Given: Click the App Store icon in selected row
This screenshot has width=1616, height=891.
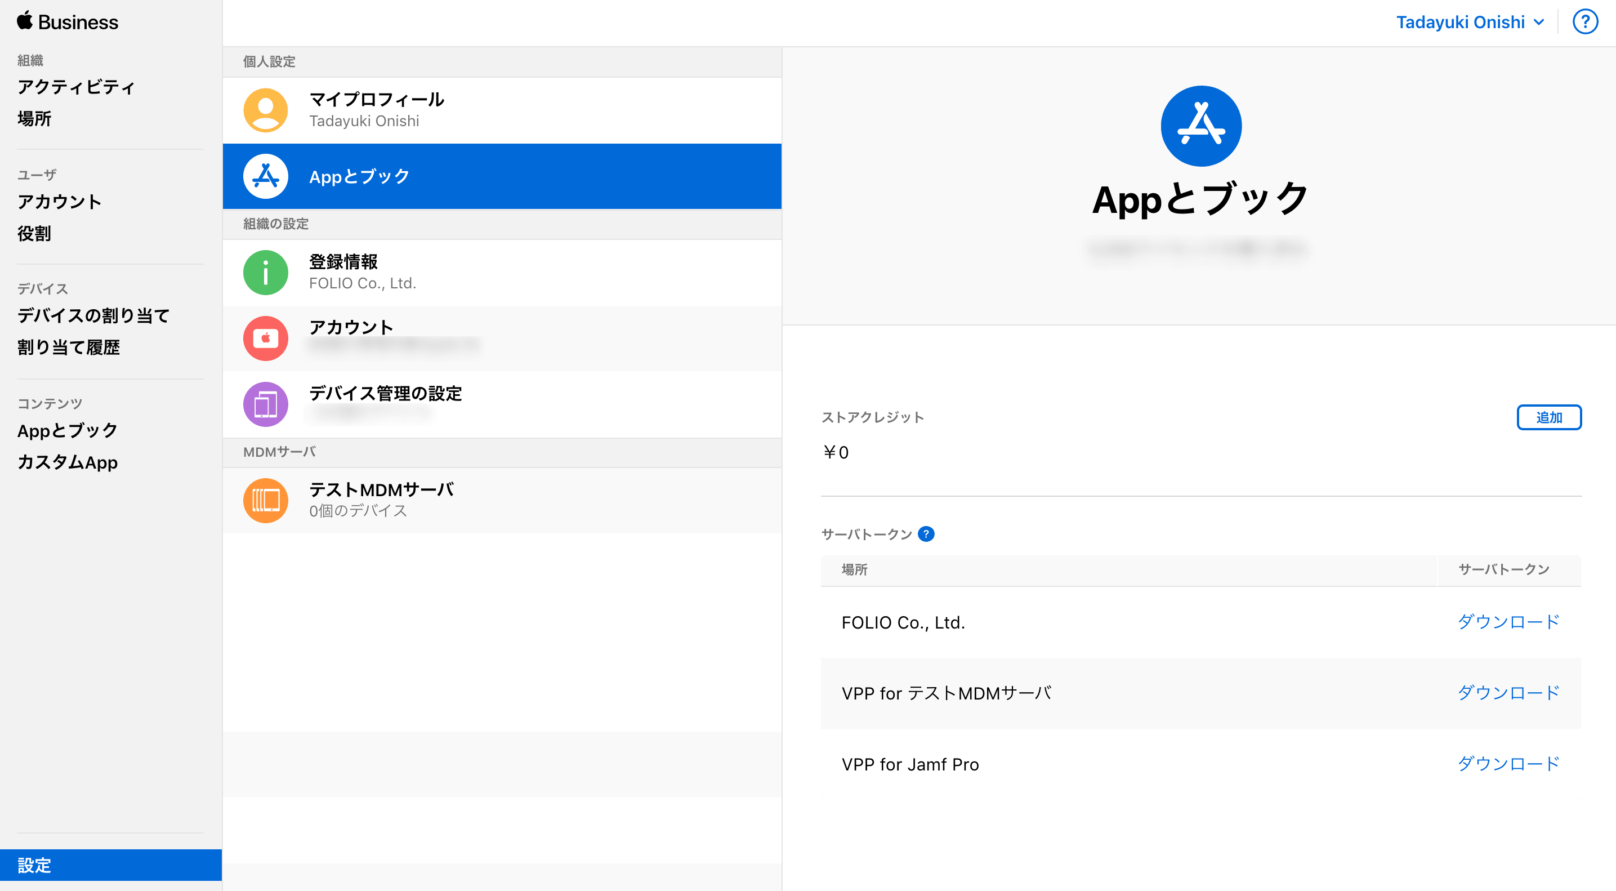Looking at the screenshot, I should [x=265, y=176].
